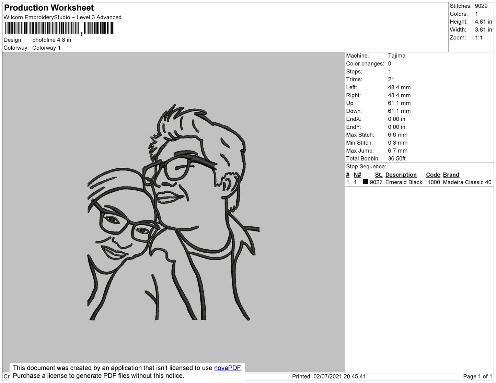Click the 'Production Worksheet' title
This screenshot has width=496, height=383.
click(49, 8)
